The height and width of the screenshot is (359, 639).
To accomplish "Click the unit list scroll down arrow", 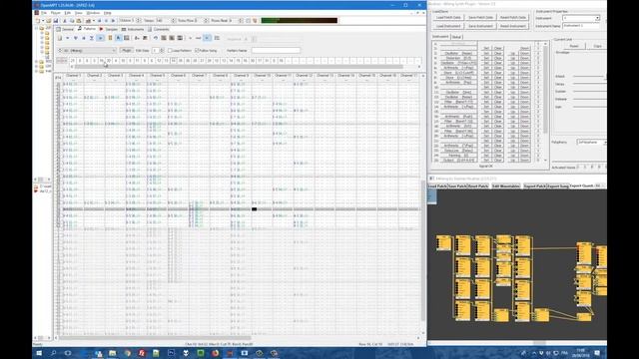I will pos(546,161).
